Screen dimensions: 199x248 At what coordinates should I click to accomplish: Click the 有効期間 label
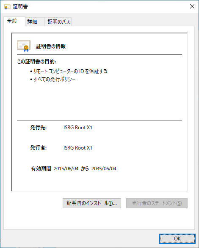click(x=41, y=169)
